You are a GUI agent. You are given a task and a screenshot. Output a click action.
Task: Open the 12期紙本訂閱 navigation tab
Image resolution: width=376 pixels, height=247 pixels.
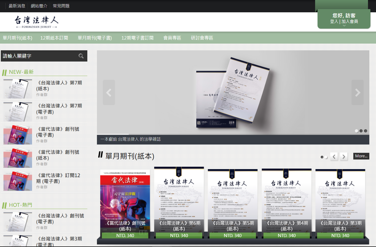pyautogui.click(x=54, y=38)
